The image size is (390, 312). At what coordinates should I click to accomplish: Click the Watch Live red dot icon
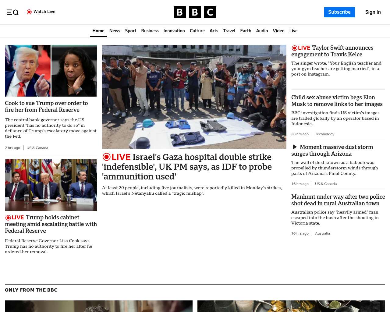29,12
